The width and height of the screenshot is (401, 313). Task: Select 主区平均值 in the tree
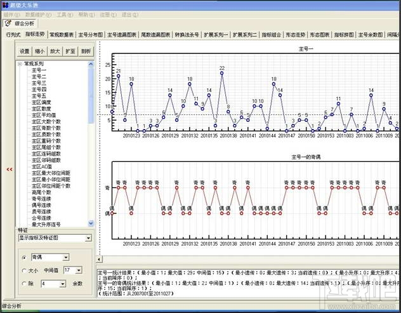click(x=44, y=115)
